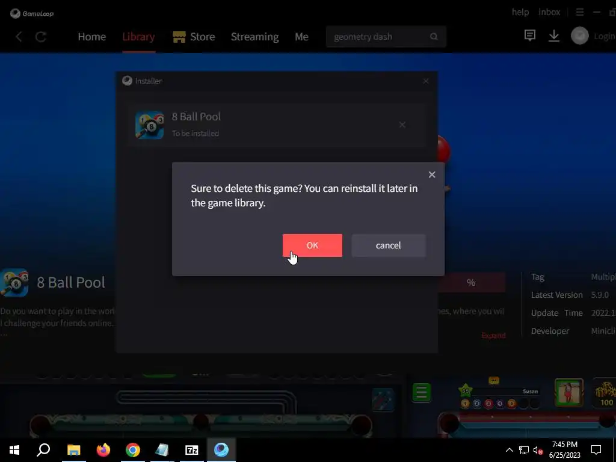The image size is (616, 462).
Task: Click the GameLoop taskbar icon
Action: [x=221, y=449]
